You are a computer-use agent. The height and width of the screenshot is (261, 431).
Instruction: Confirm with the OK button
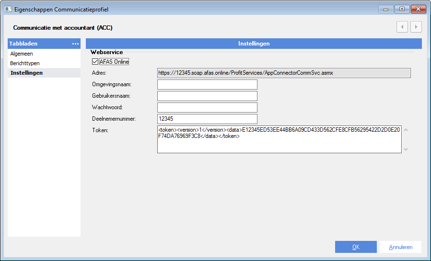tap(356, 247)
